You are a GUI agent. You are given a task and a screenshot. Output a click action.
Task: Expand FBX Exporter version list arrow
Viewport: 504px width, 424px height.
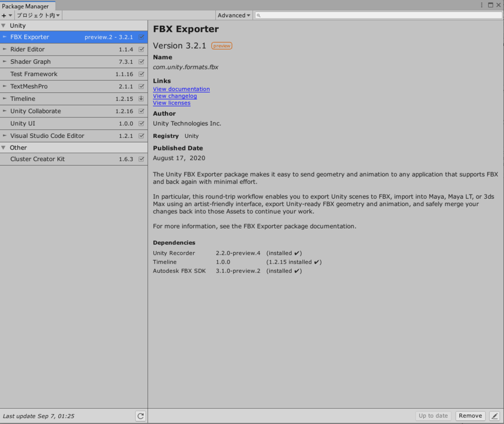pyautogui.click(x=5, y=37)
